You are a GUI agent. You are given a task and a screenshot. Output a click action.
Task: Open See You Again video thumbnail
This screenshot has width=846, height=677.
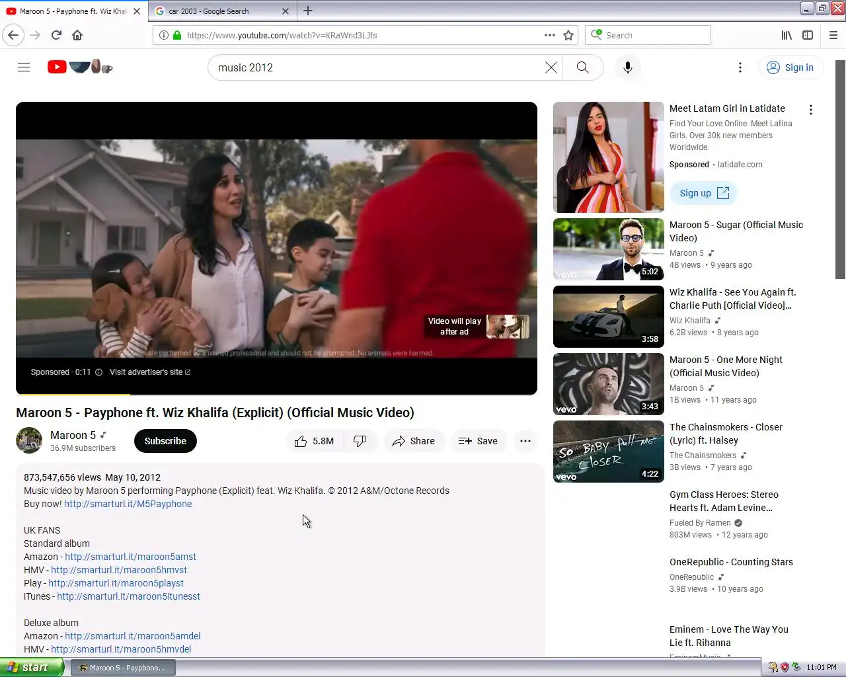[x=608, y=317]
